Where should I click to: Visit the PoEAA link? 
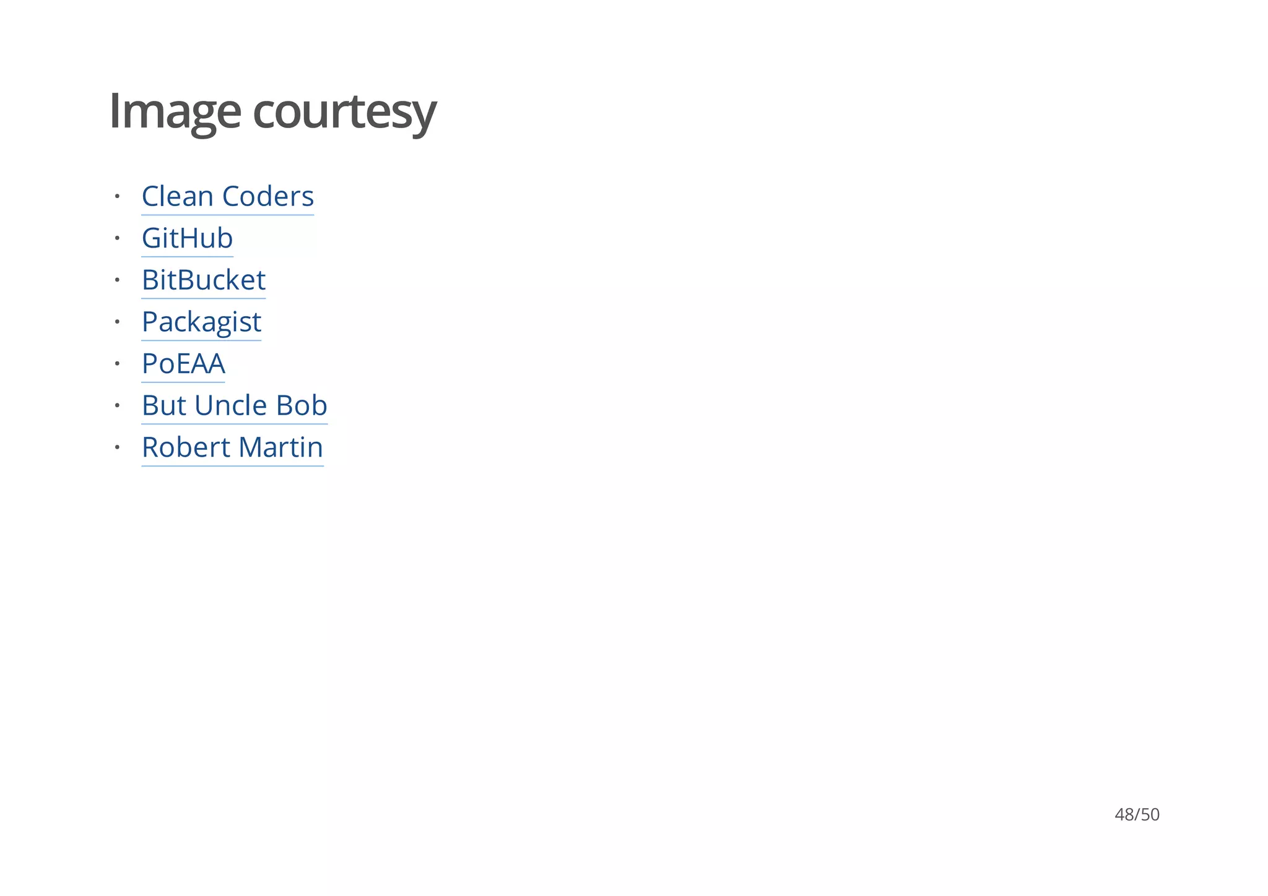[x=183, y=364]
